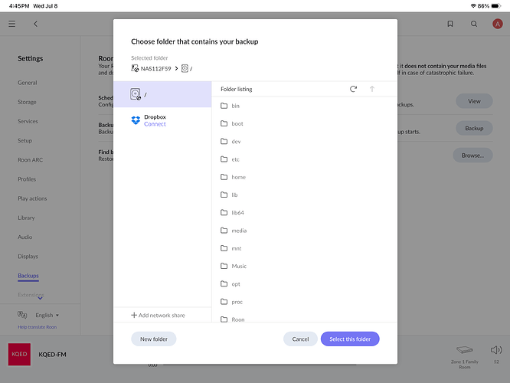Expand more settings chevron below Extensions
The height and width of the screenshot is (383, 510).
(x=40, y=298)
